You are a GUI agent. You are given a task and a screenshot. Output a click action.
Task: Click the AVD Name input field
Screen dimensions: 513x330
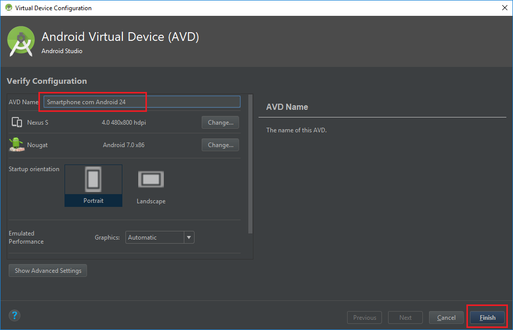tap(142, 102)
